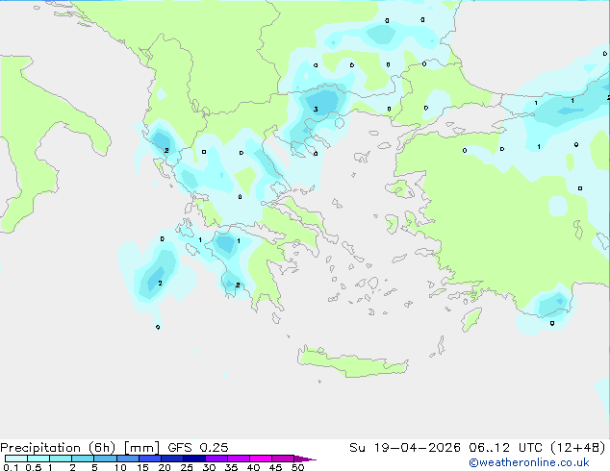Click the '25' legend label
Image resolution: width=610 pixels, height=471 pixels.
187,467
